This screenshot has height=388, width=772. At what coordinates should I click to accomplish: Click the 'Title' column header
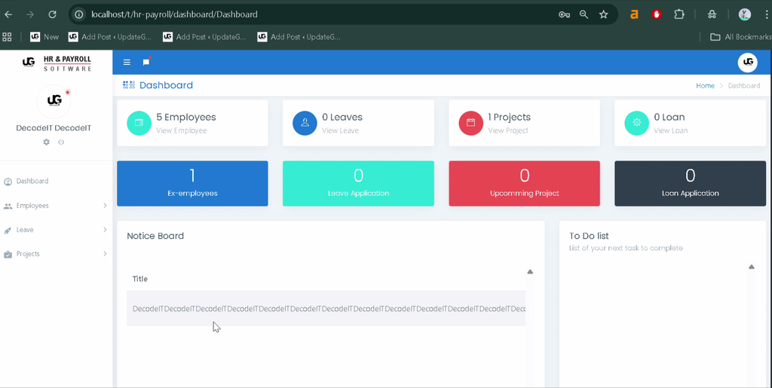139,279
